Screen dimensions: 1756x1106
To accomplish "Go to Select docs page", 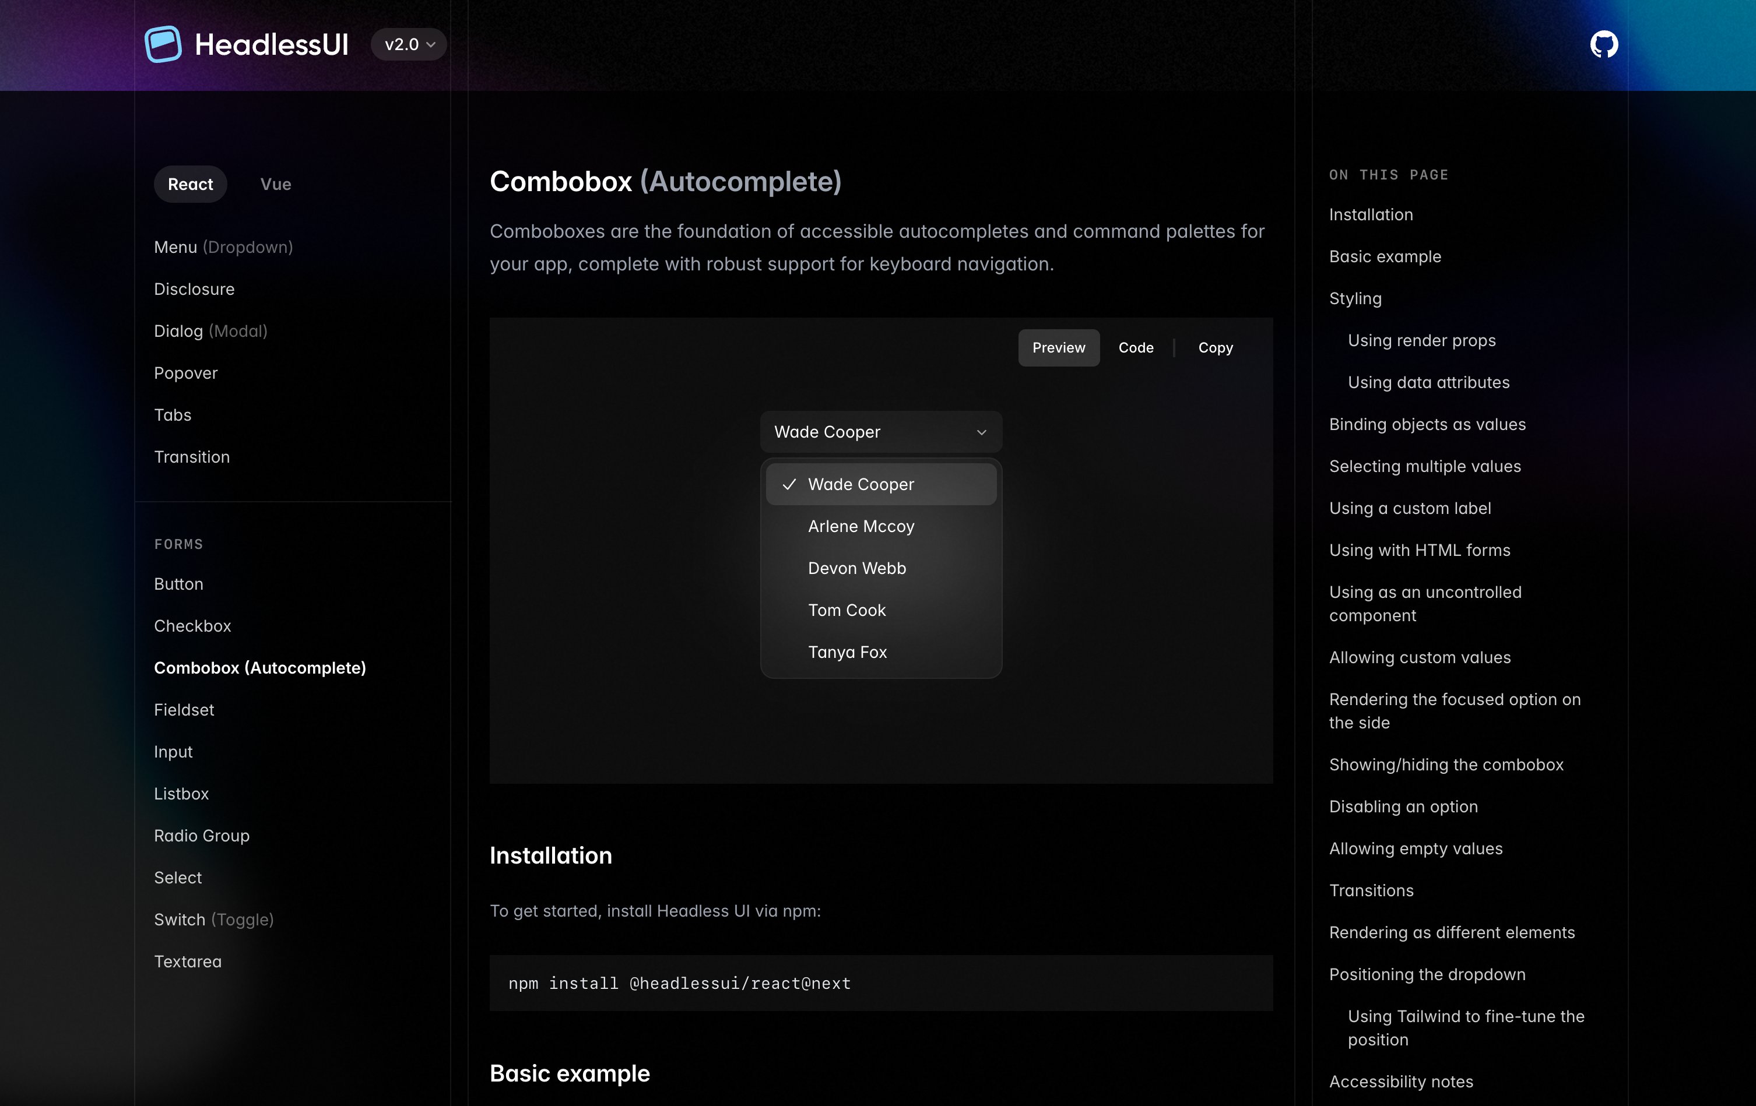I will point(178,878).
